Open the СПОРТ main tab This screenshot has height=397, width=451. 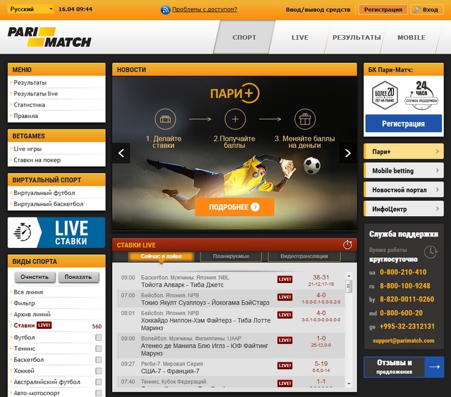[x=244, y=37]
